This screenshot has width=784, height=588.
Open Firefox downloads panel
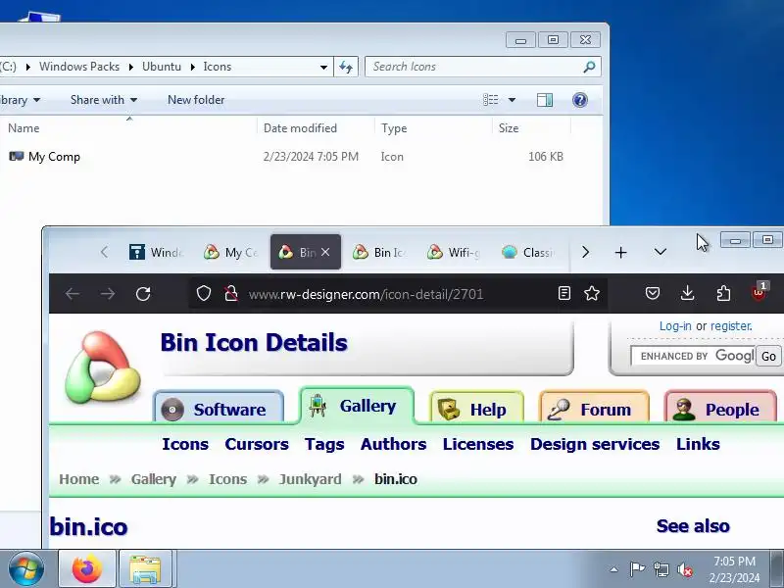tap(688, 293)
